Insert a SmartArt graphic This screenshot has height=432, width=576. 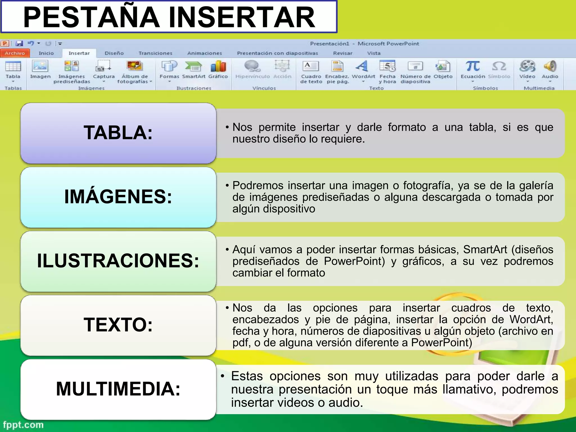tap(193, 66)
